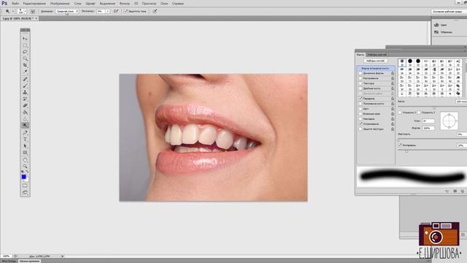Open the Изображение menu
The height and width of the screenshot is (263, 467).
(x=60, y=4)
